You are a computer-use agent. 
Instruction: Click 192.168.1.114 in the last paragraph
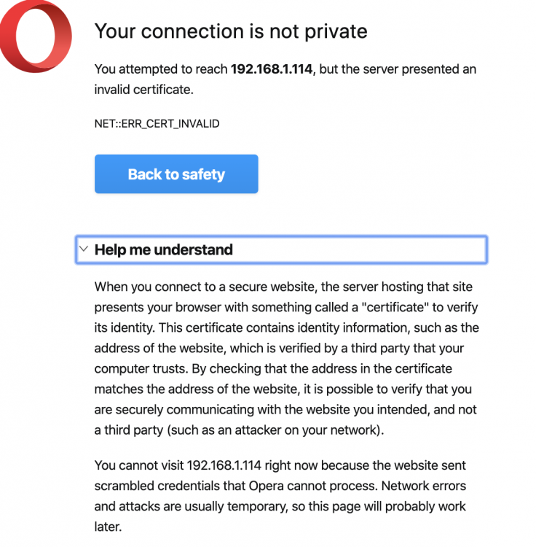(224, 465)
